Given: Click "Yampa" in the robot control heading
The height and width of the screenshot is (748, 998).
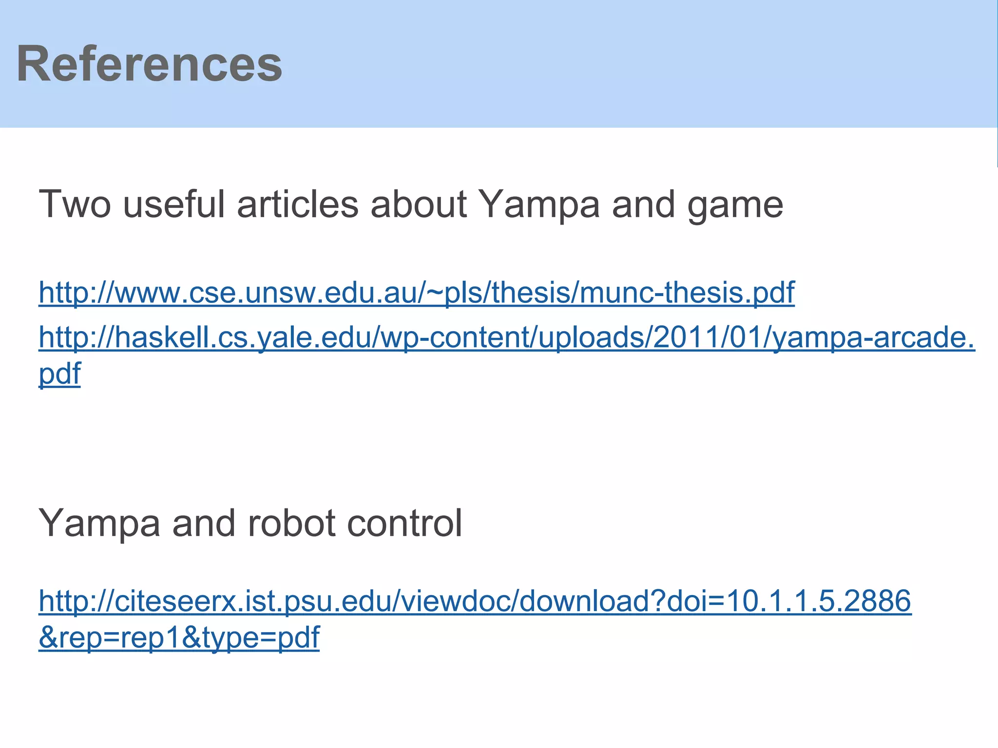Looking at the screenshot, I should coord(99,524).
